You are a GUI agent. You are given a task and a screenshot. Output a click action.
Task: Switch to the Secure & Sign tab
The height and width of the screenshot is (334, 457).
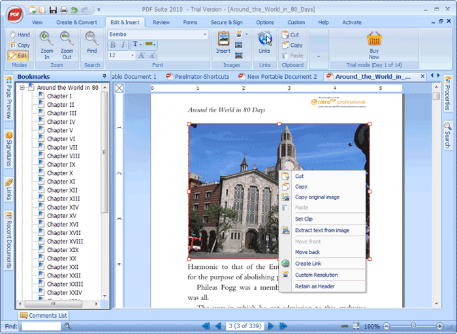227,22
